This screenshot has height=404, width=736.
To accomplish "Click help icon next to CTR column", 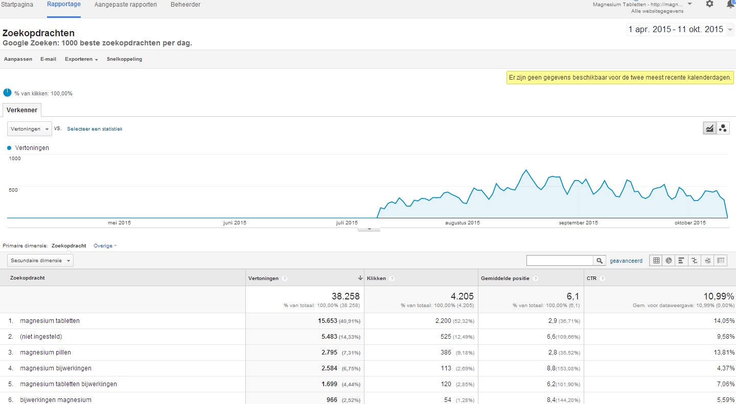I will (603, 279).
